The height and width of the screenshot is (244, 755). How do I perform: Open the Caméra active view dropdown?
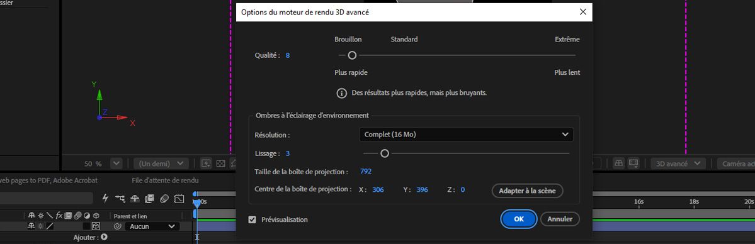coord(735,164)
